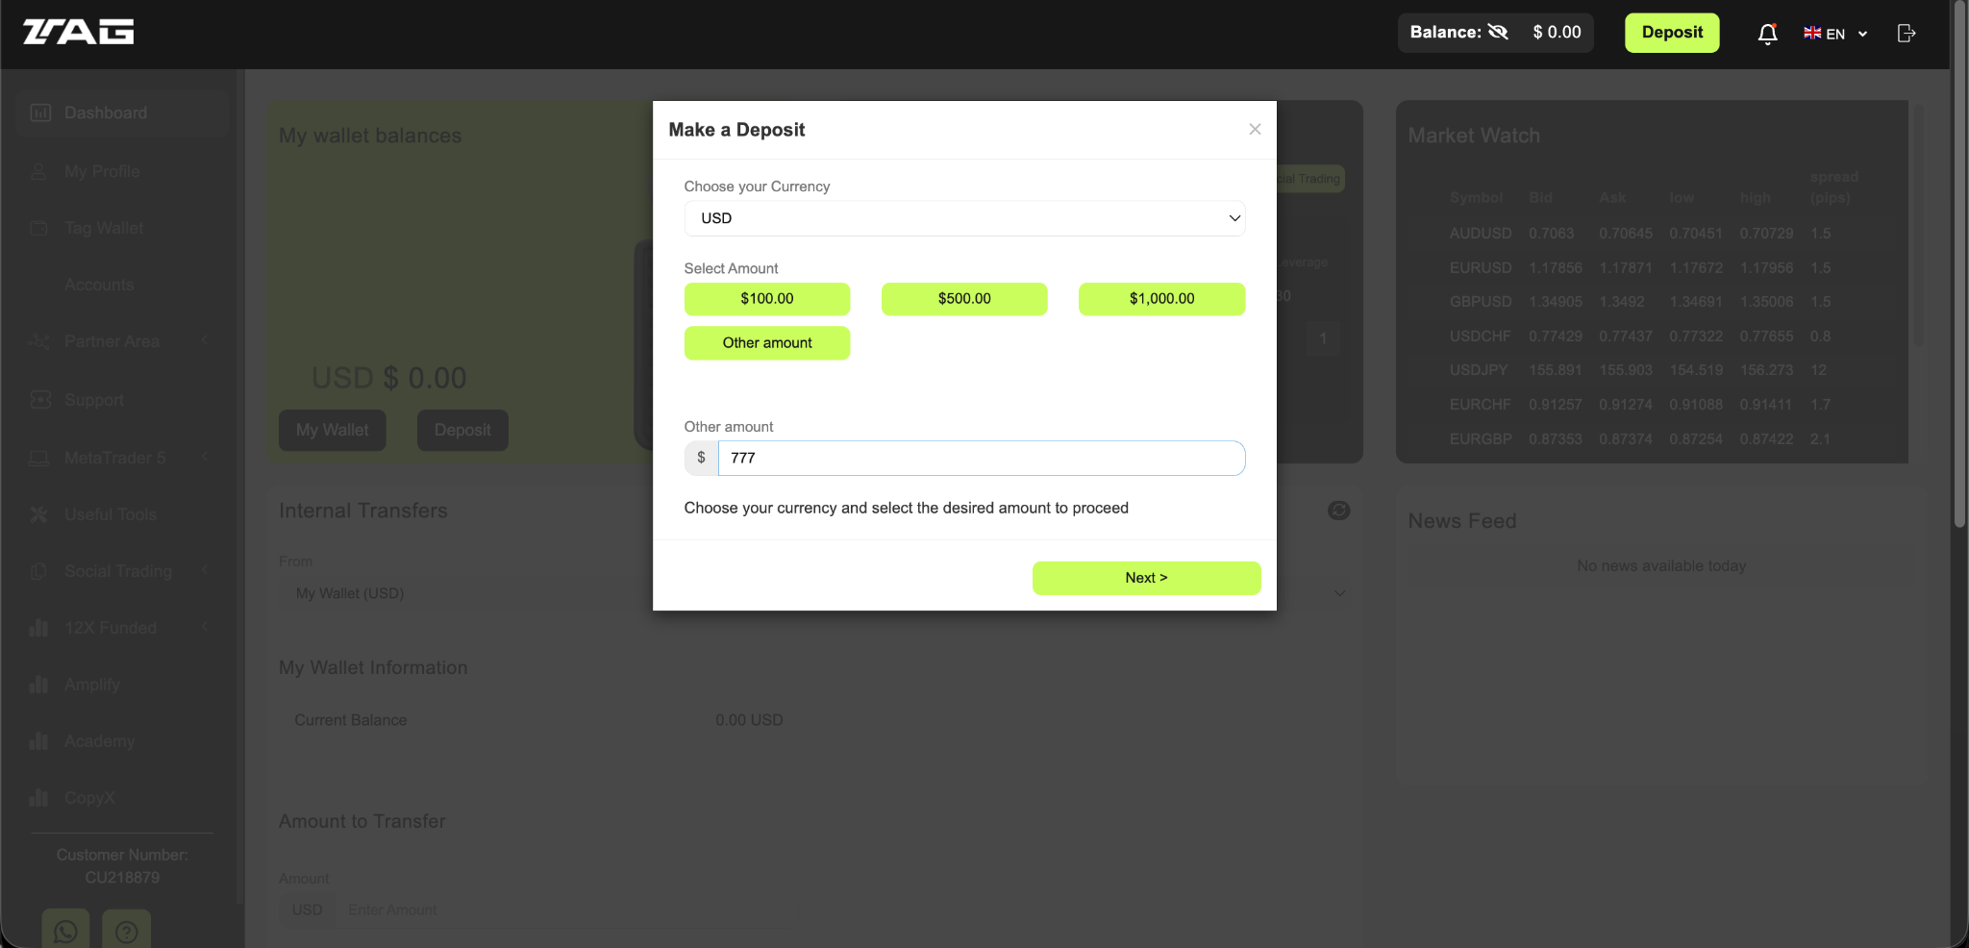Viewport: 1969px width, 948px height.
Task: Toggle balance visibility with the eye icon
Action: pos(1499,32)
